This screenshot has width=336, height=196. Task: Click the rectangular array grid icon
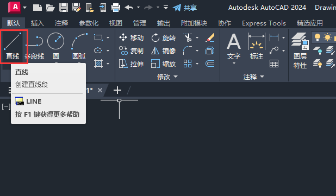[188, 64]
